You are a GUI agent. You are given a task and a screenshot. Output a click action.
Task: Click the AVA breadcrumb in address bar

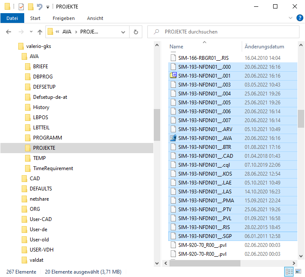[x=67, y=32]
